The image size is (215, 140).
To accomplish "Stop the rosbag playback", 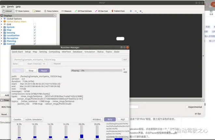I will pyautogui.click(x=31, y=70).
